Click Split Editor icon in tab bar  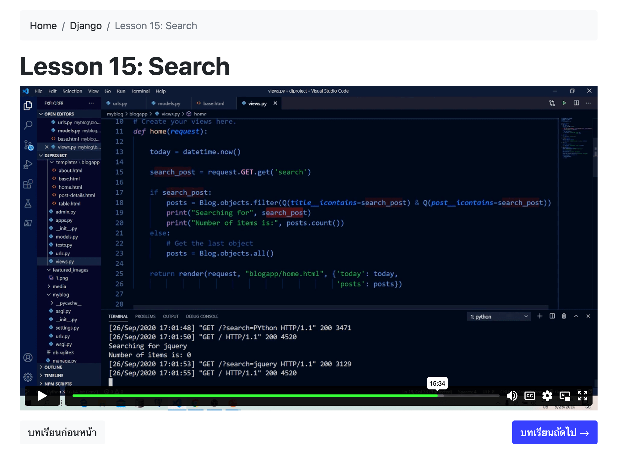[576, 103]
